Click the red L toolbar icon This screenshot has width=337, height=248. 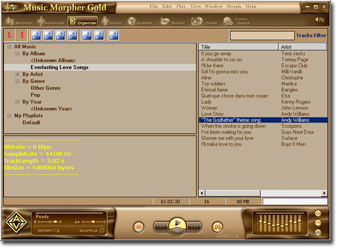tap(10, 35)
